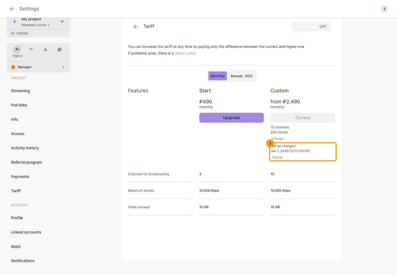397x275 pixels.
Task: Open Tariff in the sidebar
Action: pos(16,191)
